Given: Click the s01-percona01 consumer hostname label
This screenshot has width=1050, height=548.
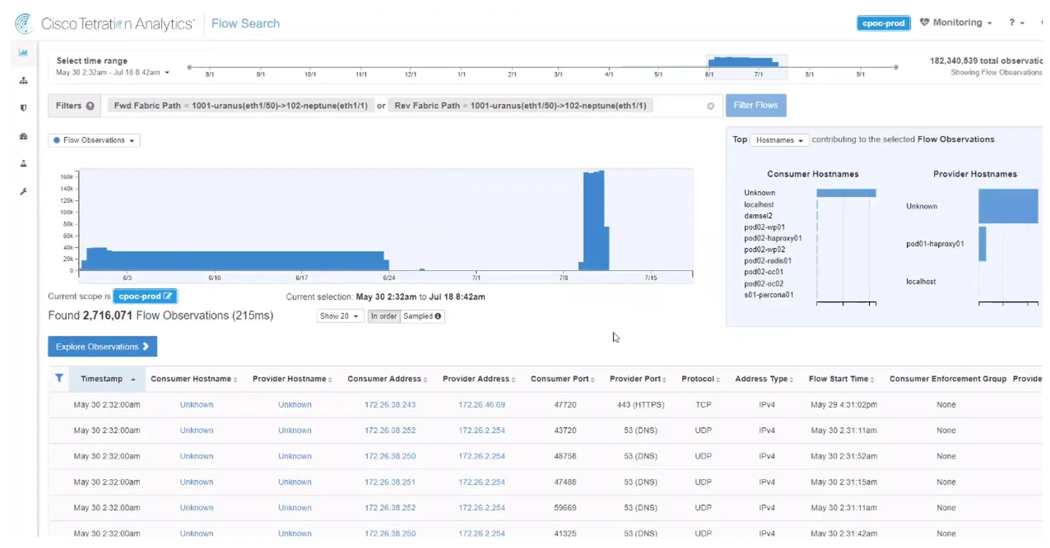Looking at the screenshot, I should pos(769,295).
